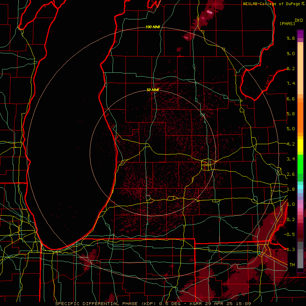Click the 3.4 legend value
The width and height of the screenshot is (306, 306).
coord(291,159)
